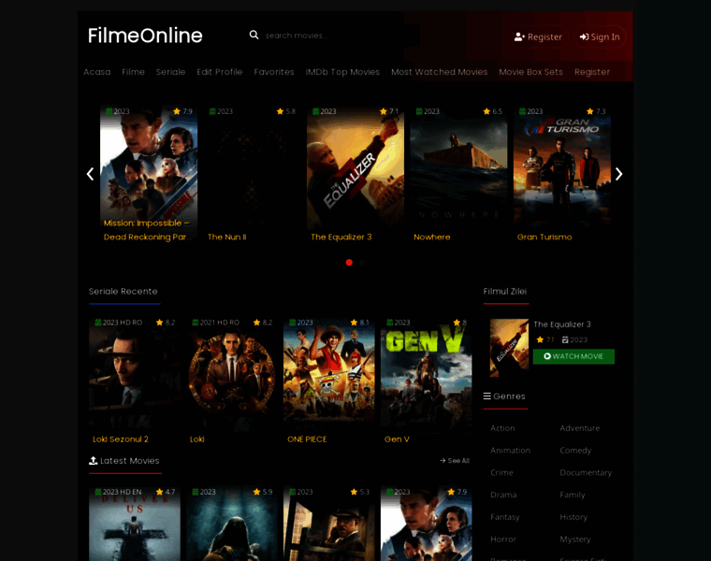The height and width of the screenshot is (561, 711).
Task: Click calendar icon in Filmul Zilei details
Action: pos(565,339)
